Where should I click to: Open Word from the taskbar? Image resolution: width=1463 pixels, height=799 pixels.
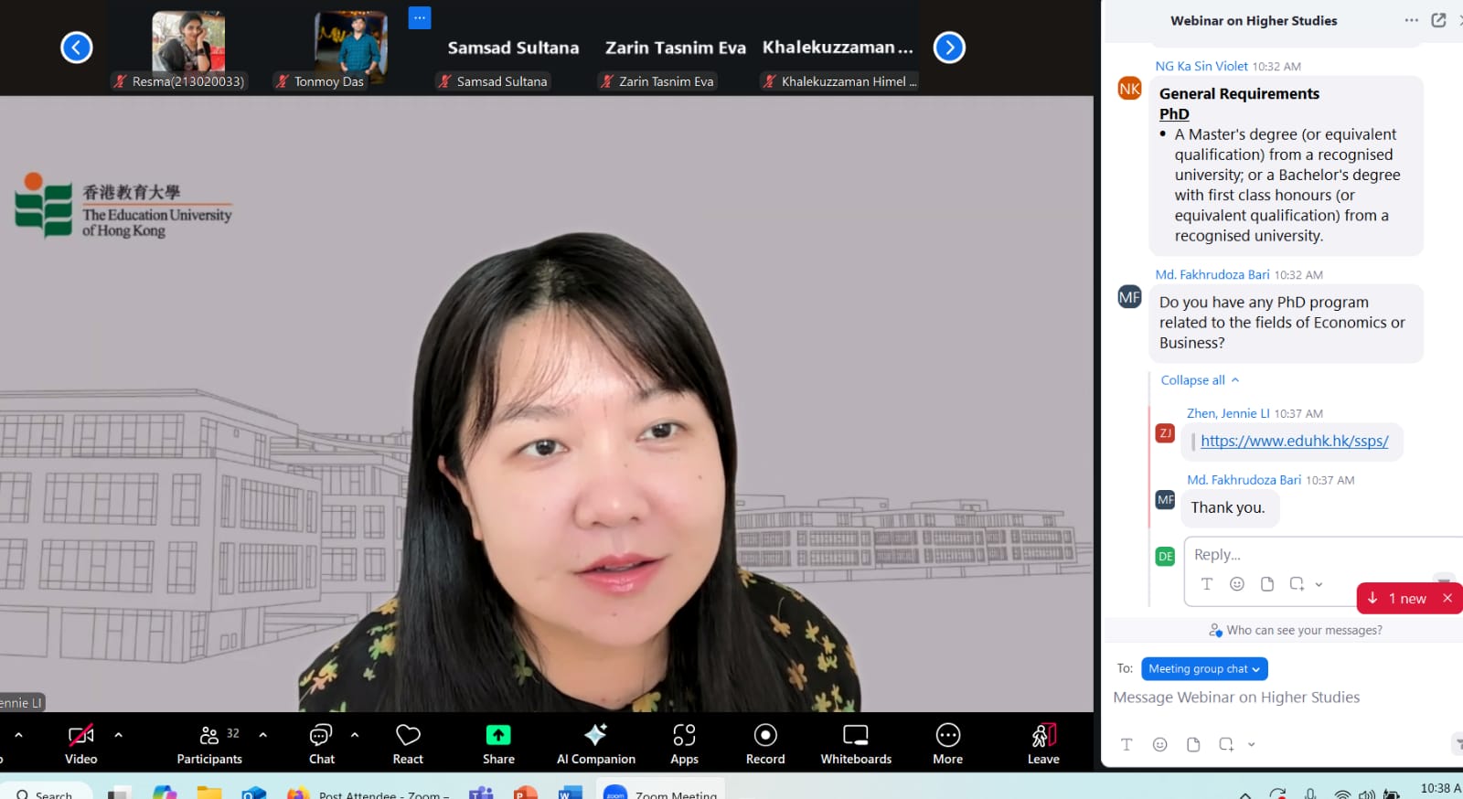pyautogui.click(x=570, y=793)
